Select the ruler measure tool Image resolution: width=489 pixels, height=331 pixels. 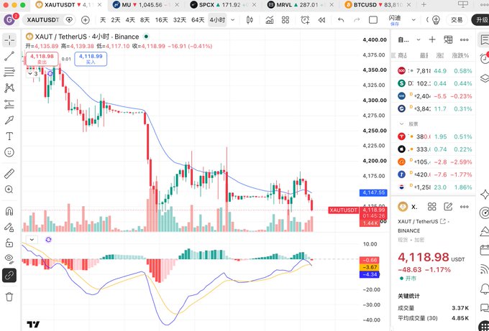pyautogui.click(x=9, y=174)
